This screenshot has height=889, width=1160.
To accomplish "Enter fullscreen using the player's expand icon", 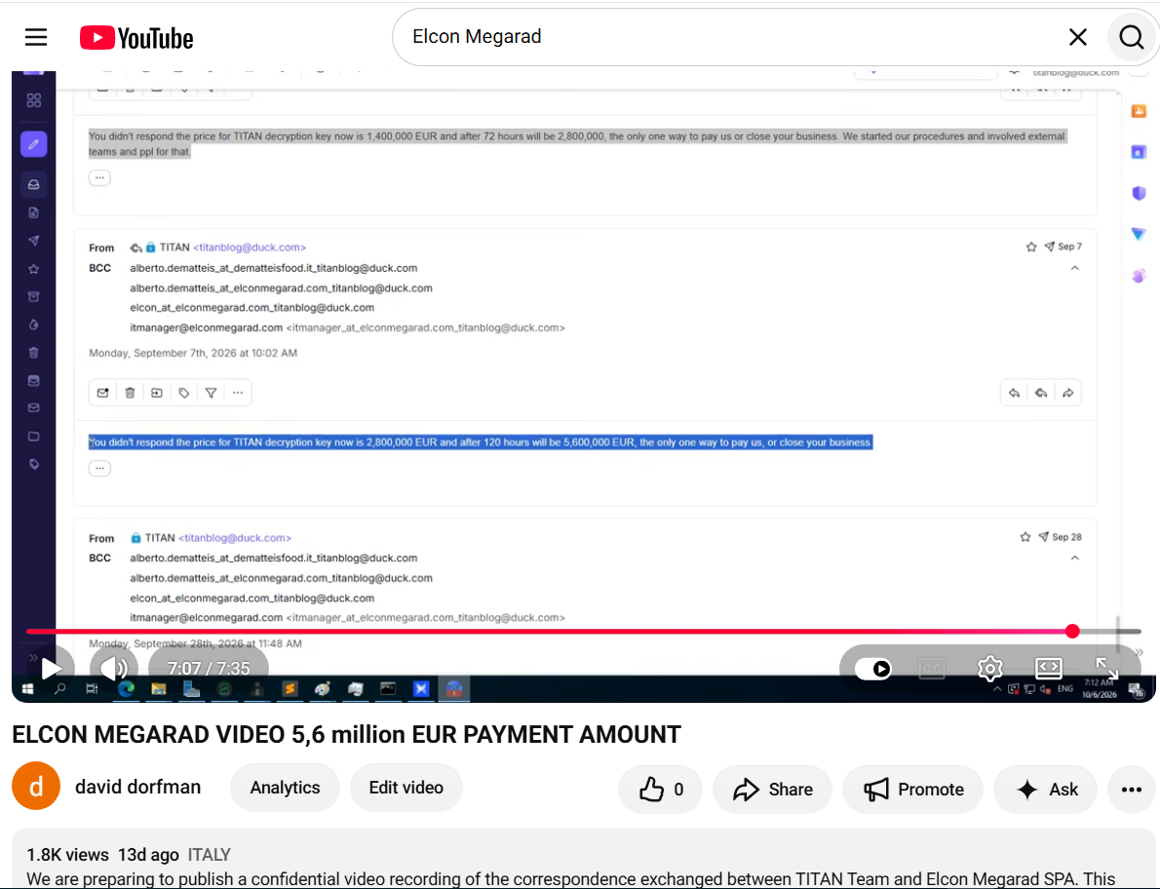I will [1106, 670].
